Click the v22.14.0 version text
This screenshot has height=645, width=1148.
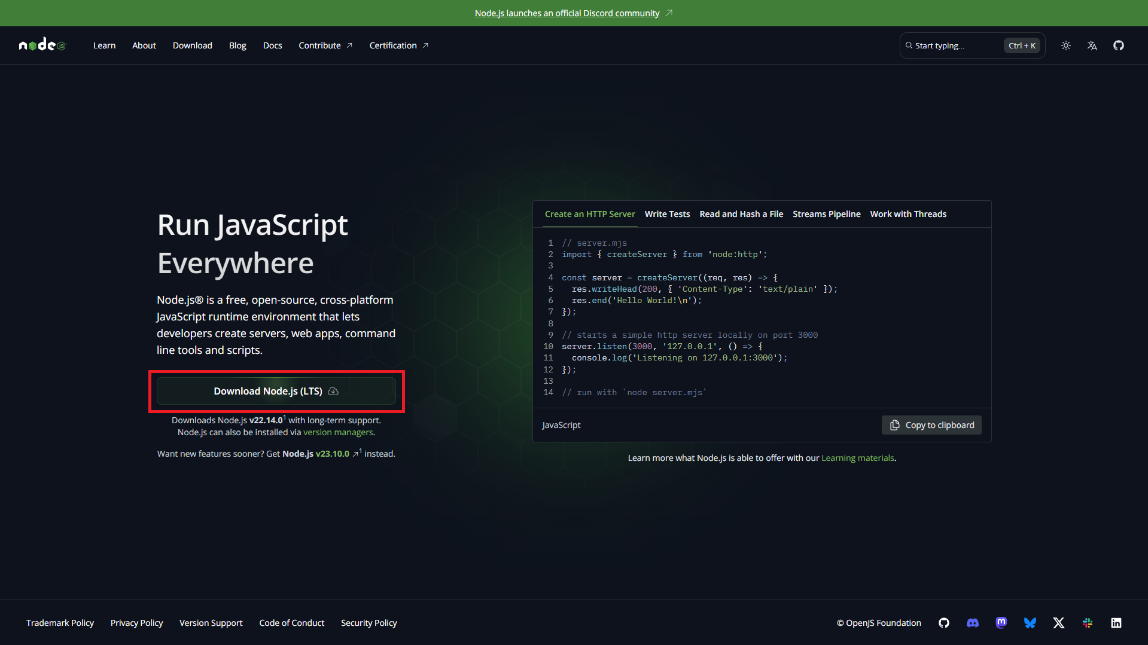click(x=266, y=420)
